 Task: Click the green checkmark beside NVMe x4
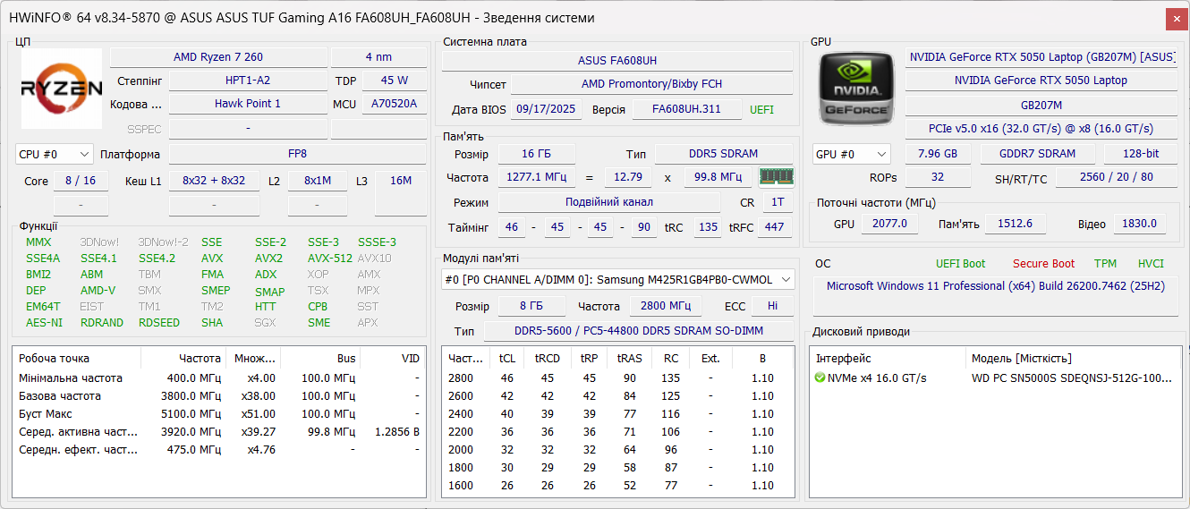point(820,378)
